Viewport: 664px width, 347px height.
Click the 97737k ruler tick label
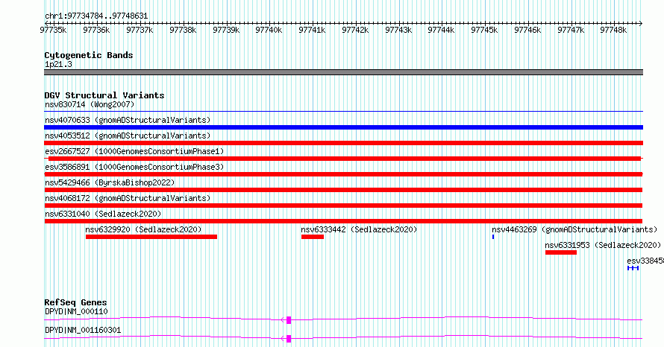pos(140,30)
